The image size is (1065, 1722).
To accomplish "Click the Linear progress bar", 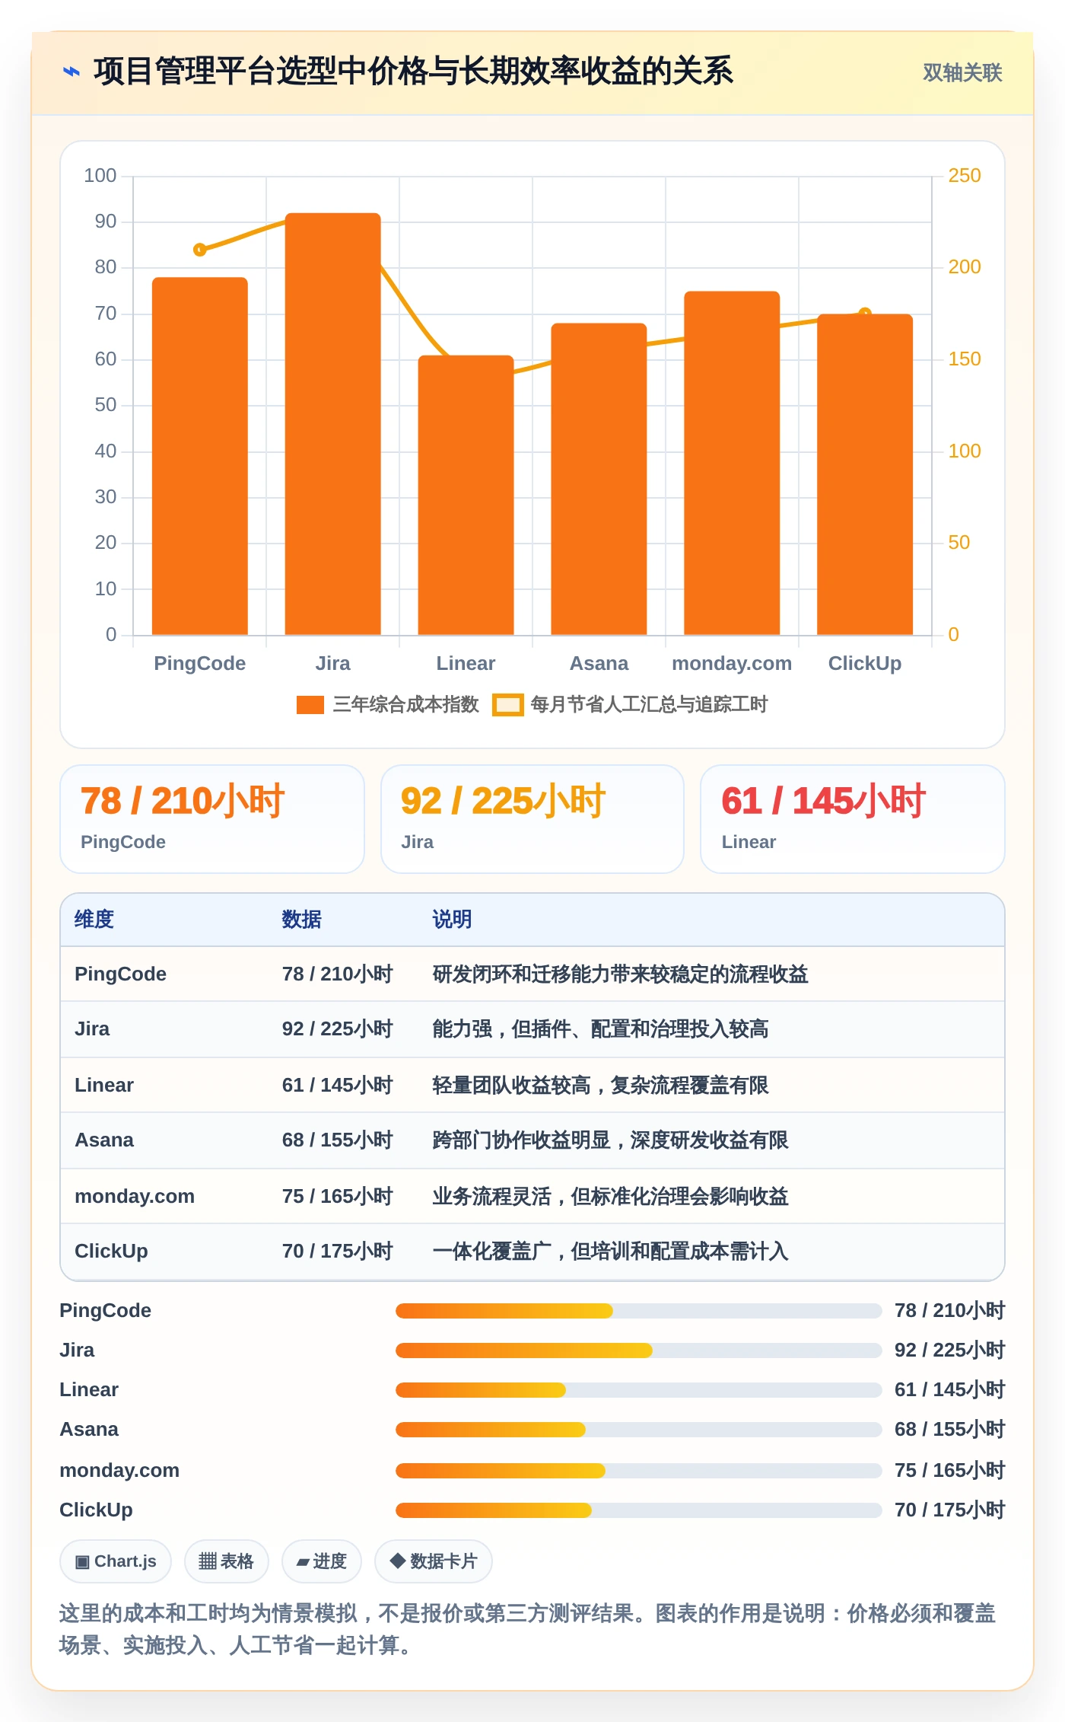I will click(x=638, y=1390).
